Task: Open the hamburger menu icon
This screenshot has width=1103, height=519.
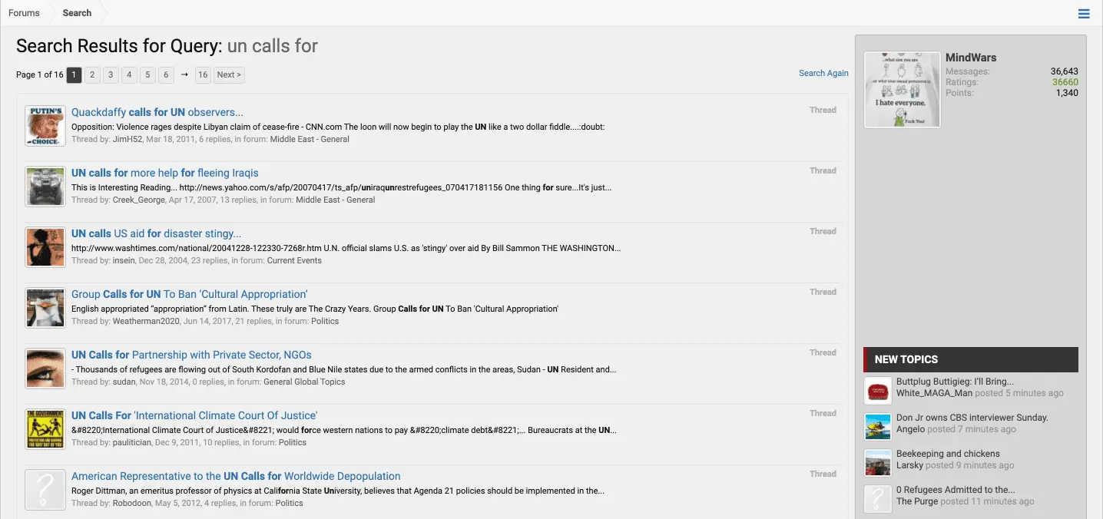Action: [1084, 14]
